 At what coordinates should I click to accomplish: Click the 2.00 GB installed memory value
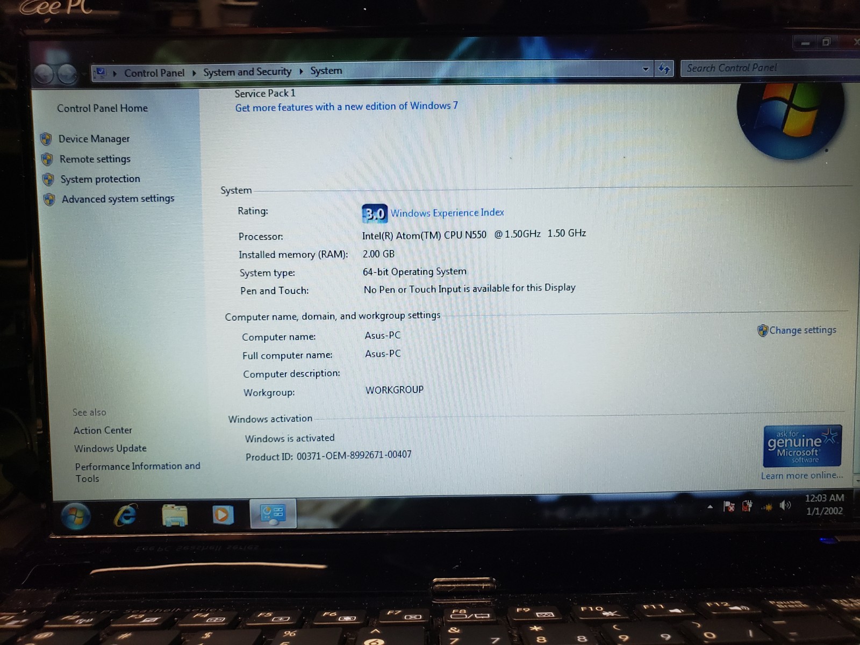[x=378, y=254]
